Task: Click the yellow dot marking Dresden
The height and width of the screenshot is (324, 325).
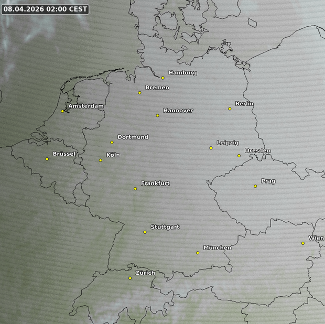Action: [x=239, y=155]
